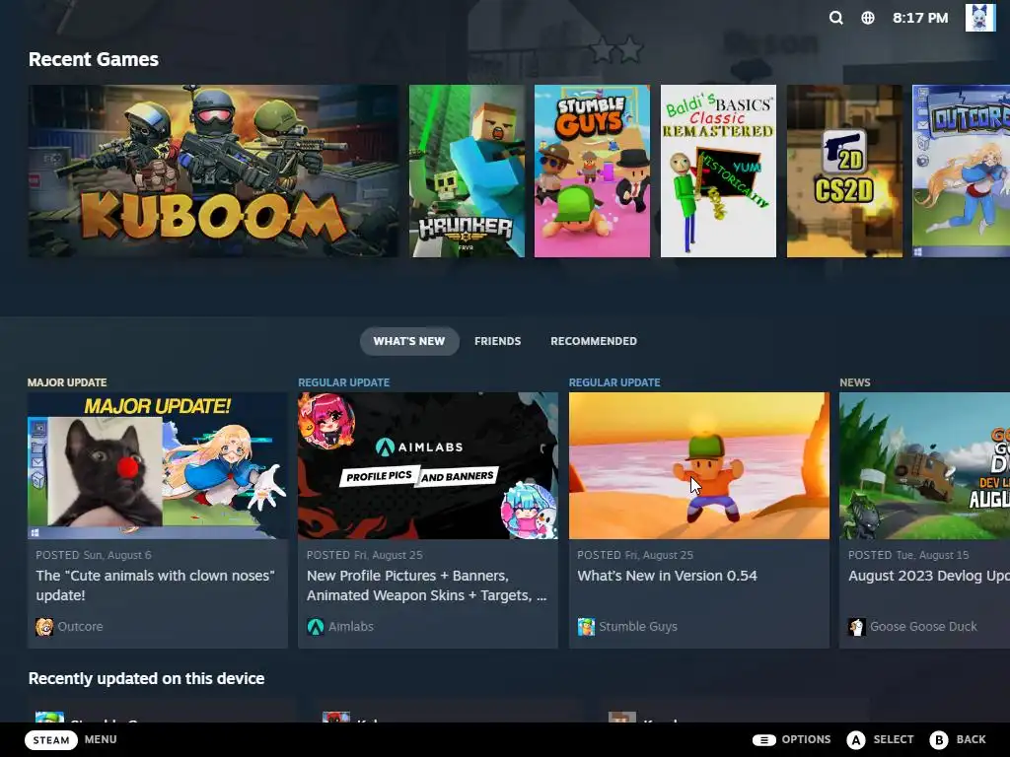1010x757 pixels.
Task: Open the Aimlabs profile pics banner
Action: (428, 465)
